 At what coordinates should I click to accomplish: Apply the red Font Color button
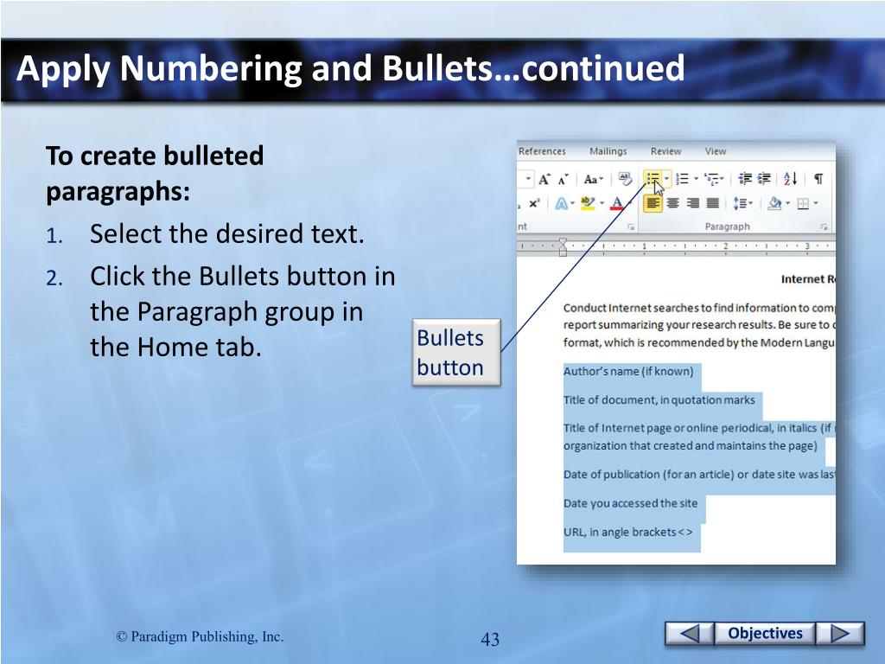coord(617,203)
